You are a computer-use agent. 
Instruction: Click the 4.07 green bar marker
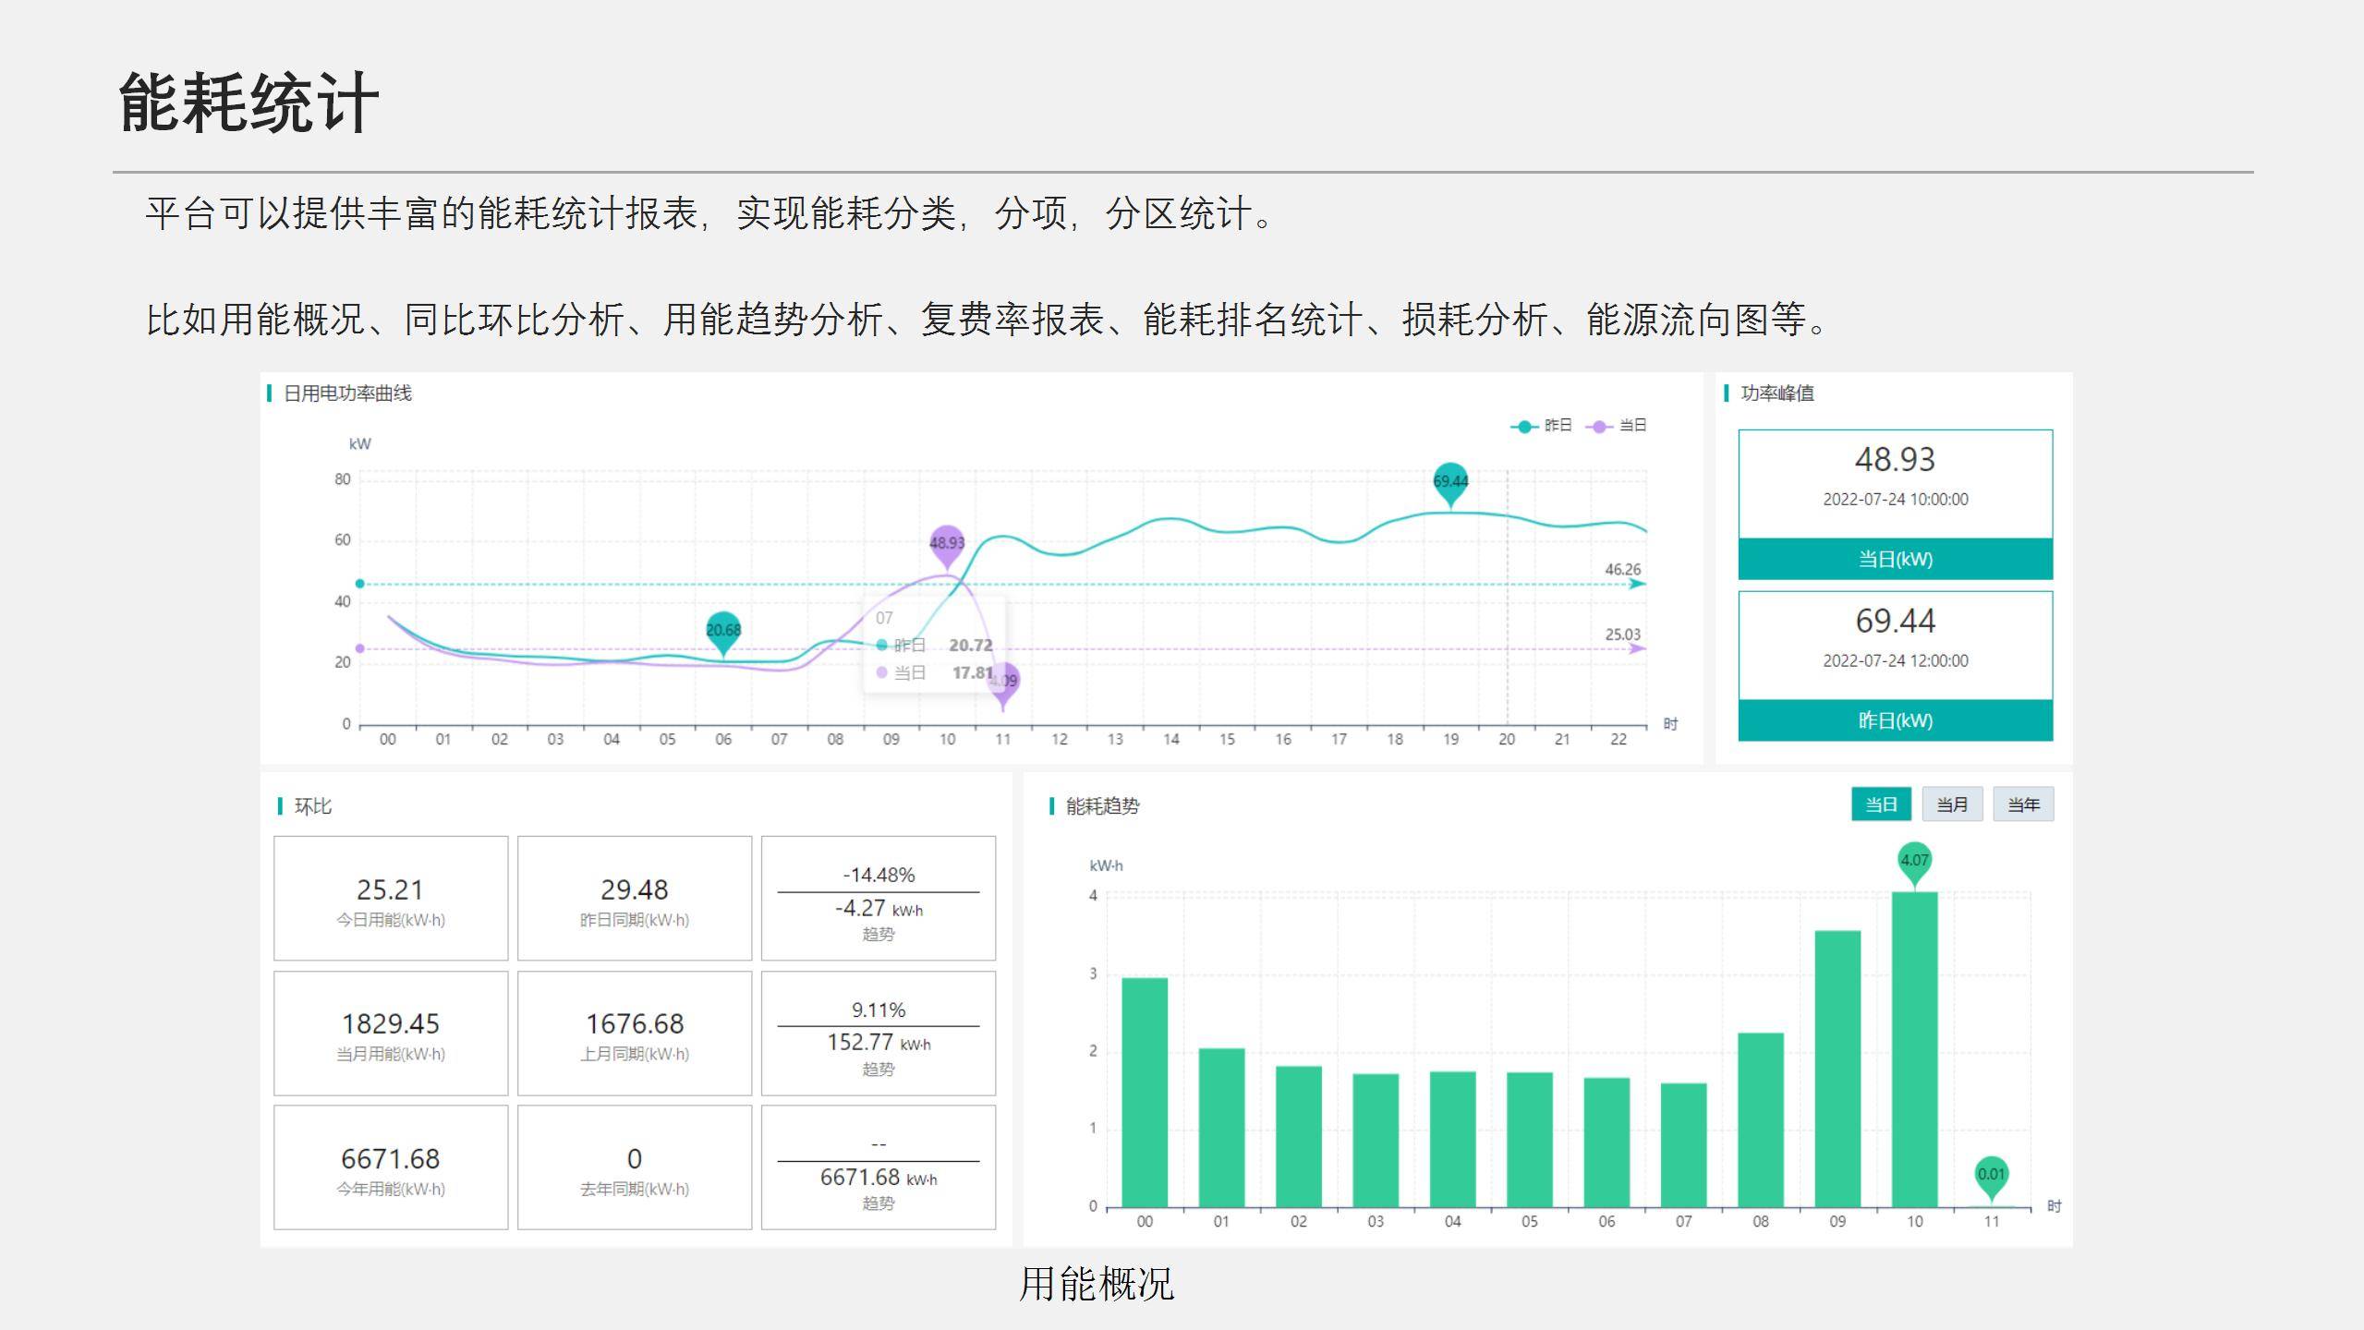1914,860
